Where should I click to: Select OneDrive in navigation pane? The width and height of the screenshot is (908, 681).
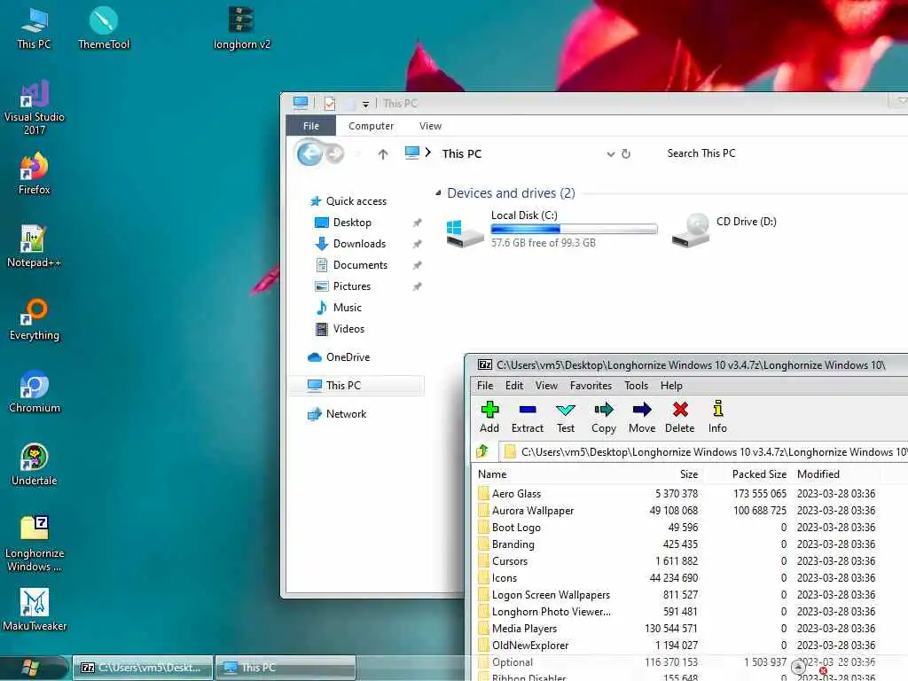tap(348, 357)
